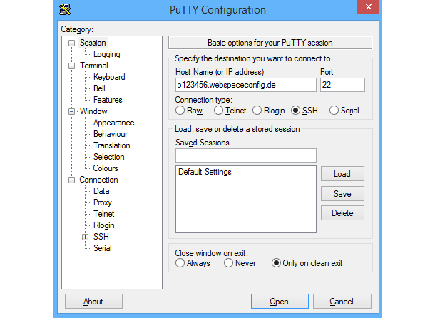Collapse the Terminal tree node
Image resolution: width=435 pixels, height=318 pixels.
(71, 66)
